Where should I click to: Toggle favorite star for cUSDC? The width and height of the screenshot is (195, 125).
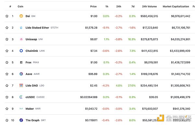(7, 97)
